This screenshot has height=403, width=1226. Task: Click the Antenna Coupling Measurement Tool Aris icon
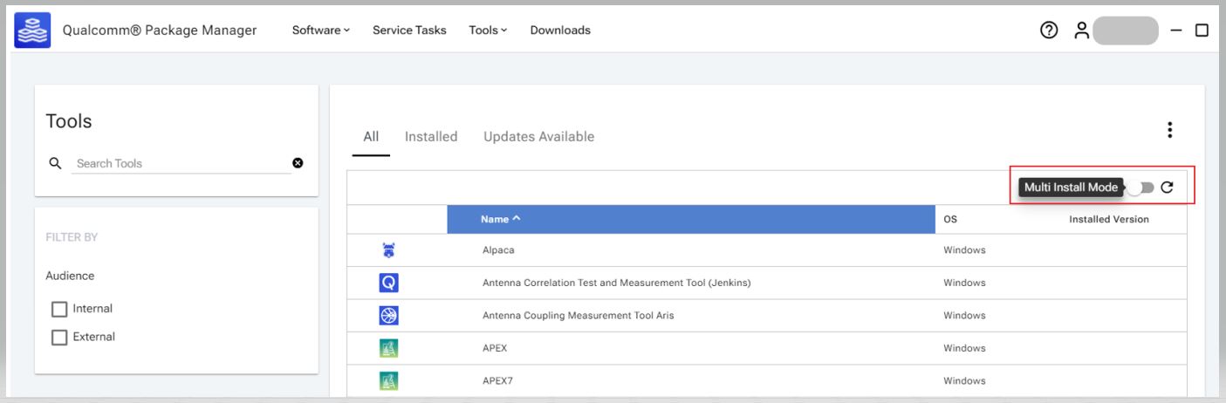tap(389, 315)
